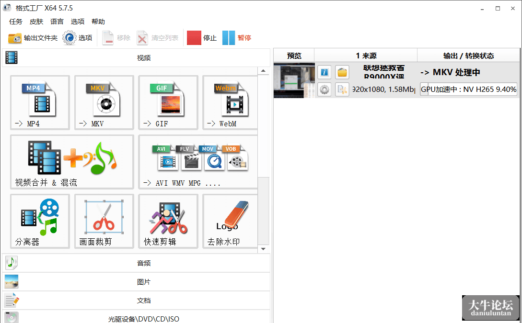Open the 选项 menu in menu bar
This screenshot has width=522, height=323.
(78, 22)
